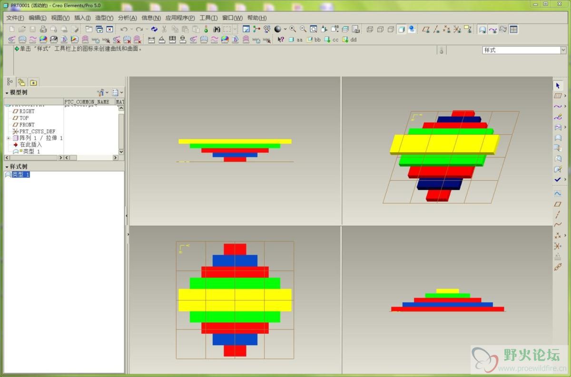This screenshot has width=571, height=377.
Task: Toggle No Hidden display mode
Action: pyautogui.click(x=391, y=29)
